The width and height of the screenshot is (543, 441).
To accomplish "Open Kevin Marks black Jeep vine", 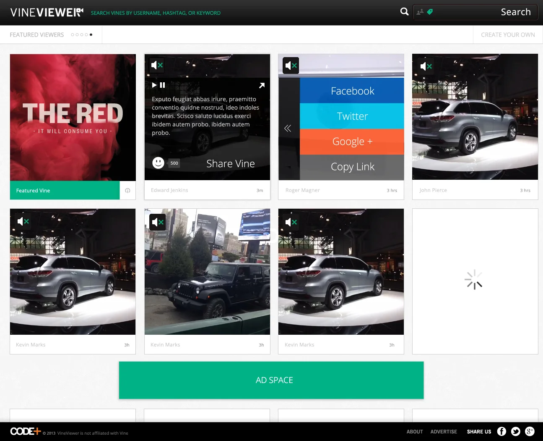I will click(207, 272).
